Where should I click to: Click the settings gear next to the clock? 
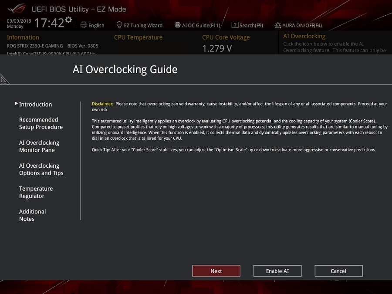coord(68,20)
